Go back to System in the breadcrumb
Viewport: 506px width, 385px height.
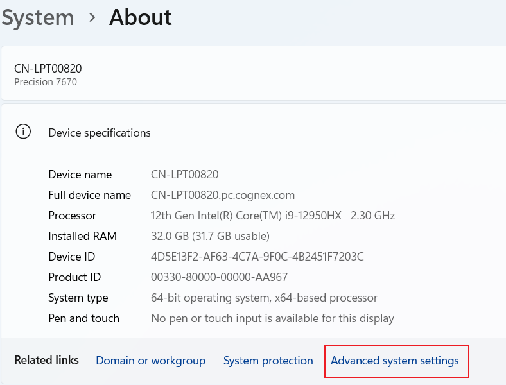coord(37,18)
